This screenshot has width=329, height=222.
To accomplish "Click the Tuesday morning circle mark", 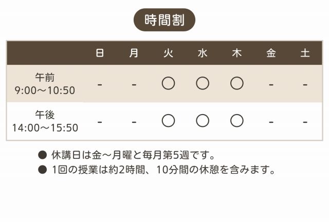I will 168,83.
